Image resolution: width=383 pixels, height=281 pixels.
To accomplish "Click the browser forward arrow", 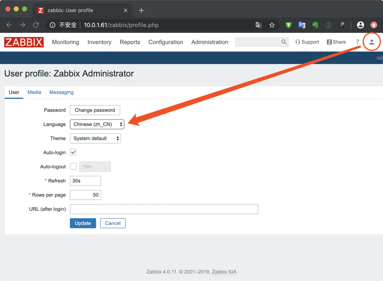I will coord(22,25).
